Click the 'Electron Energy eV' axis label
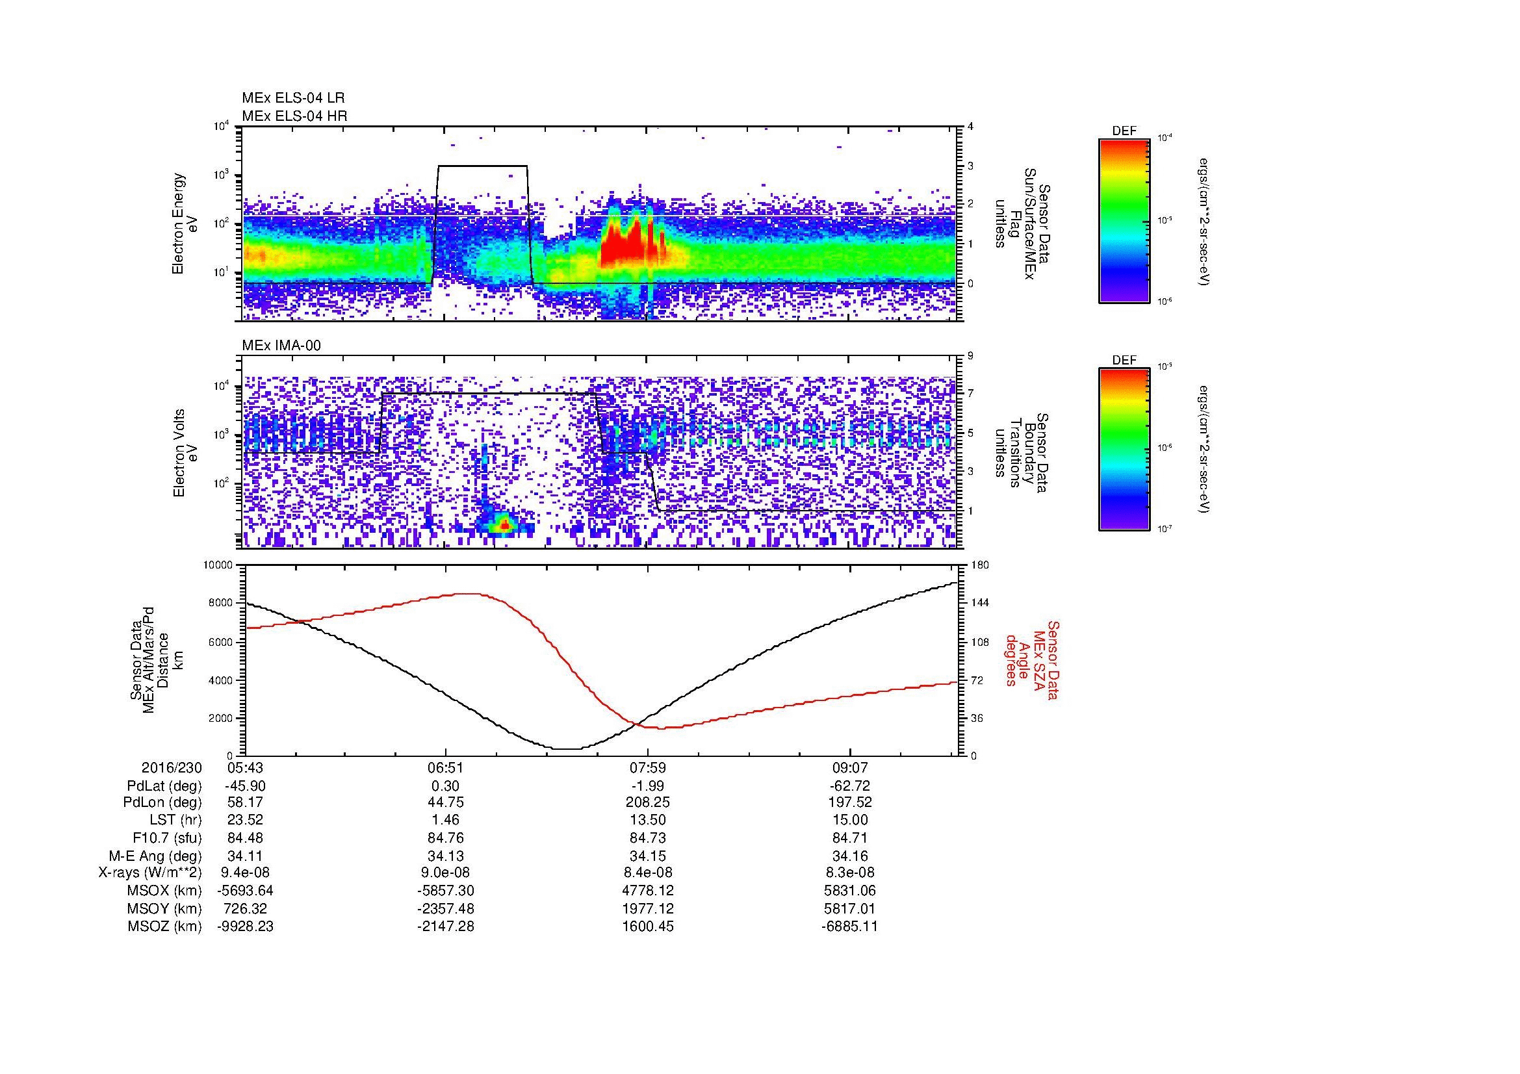This screenshot has height=1074, width=1520. tap(185, 224)
